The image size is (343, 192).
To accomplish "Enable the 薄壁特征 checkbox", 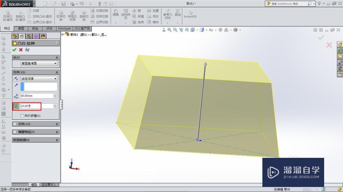I will point(14,132).
